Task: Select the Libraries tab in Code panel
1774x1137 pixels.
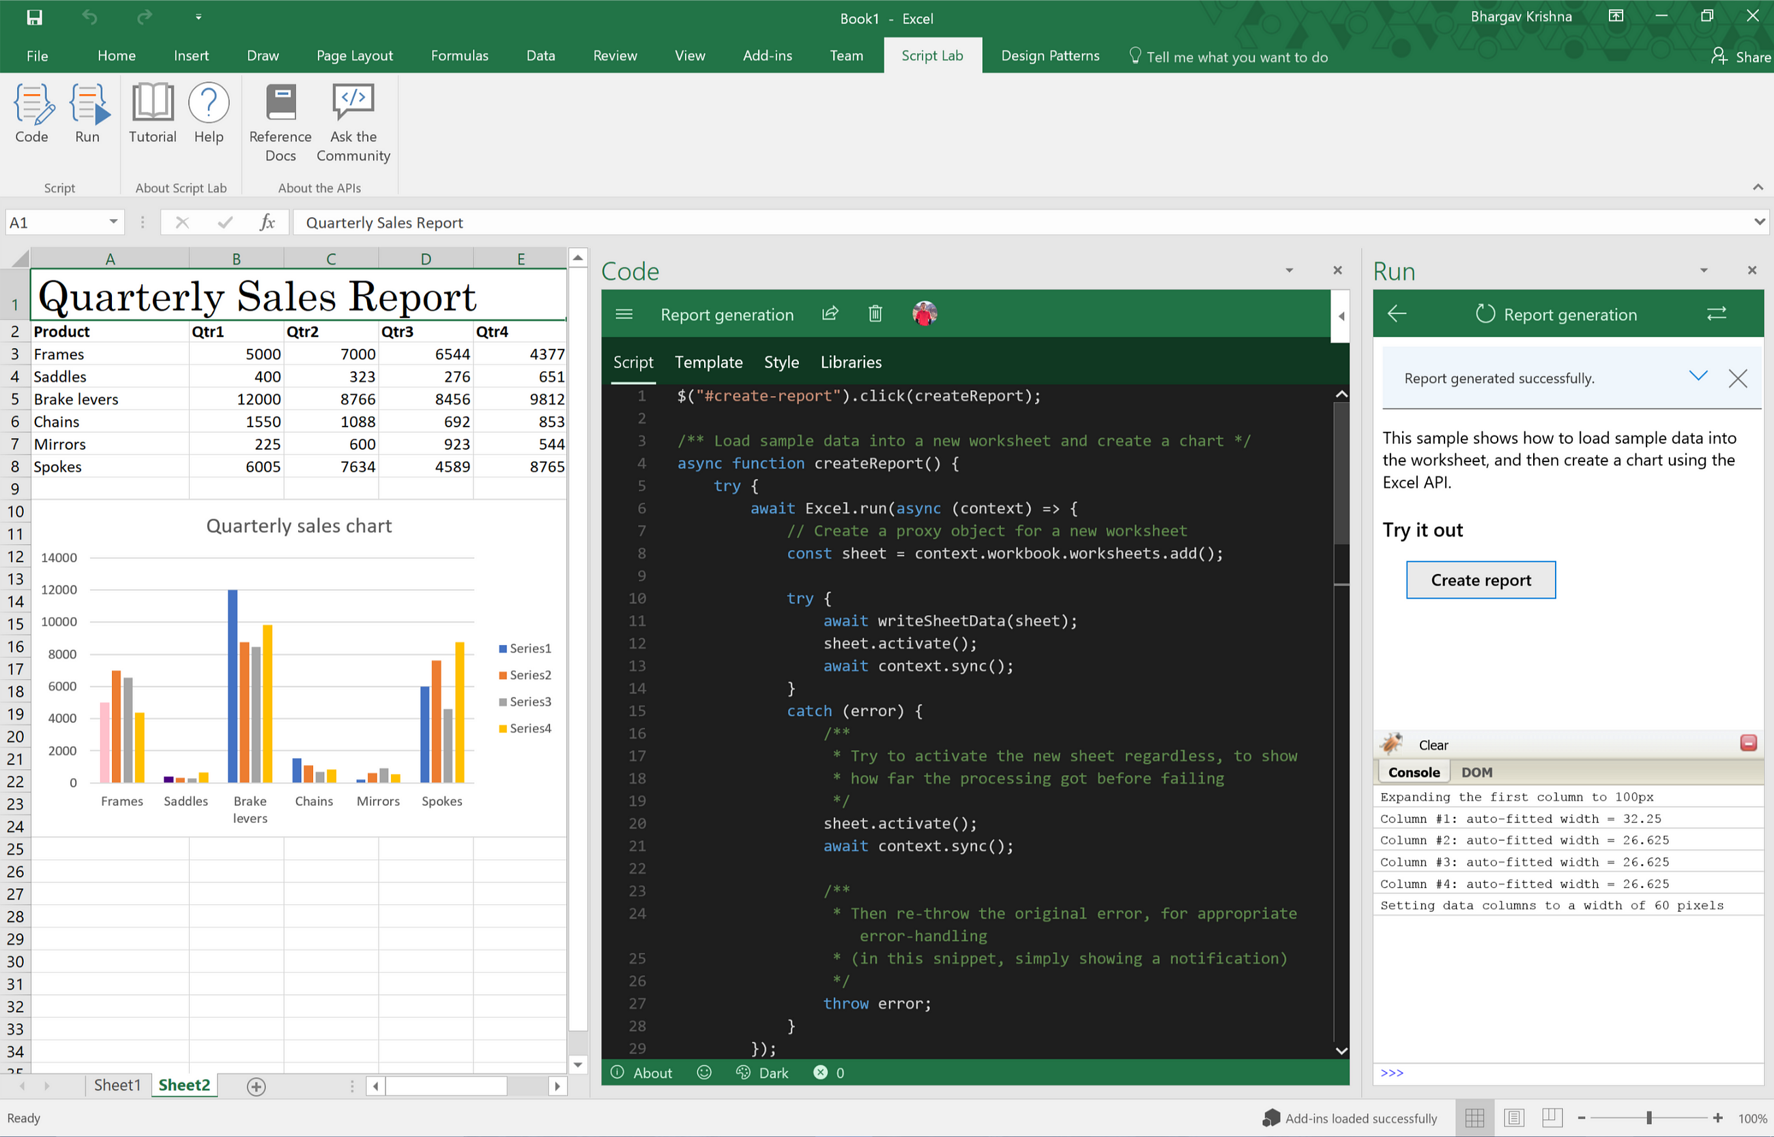Action: pos(849,361)
